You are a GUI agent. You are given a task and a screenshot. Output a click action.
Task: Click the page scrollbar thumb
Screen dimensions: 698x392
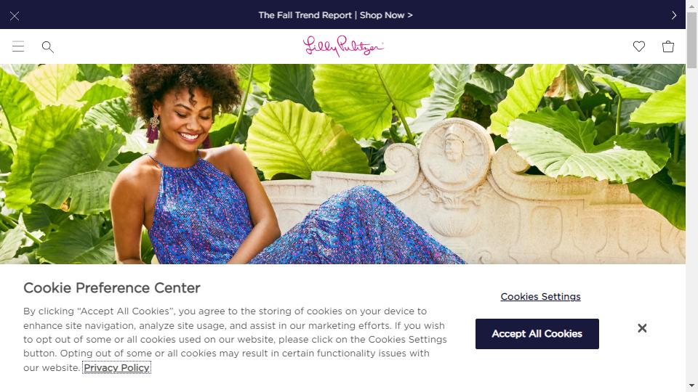691,40
